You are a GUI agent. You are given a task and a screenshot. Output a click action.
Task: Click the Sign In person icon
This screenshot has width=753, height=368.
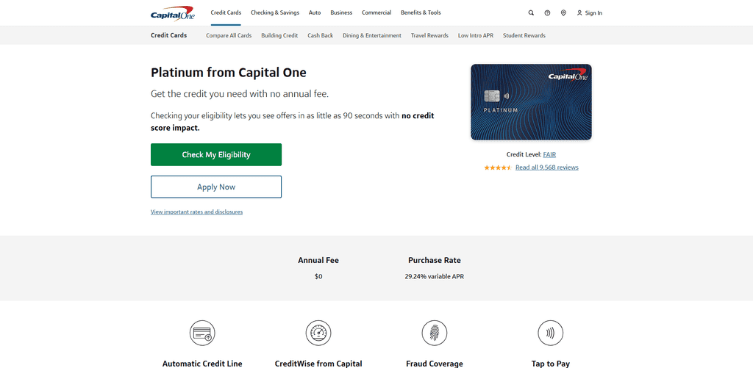(x=579, y=13)
